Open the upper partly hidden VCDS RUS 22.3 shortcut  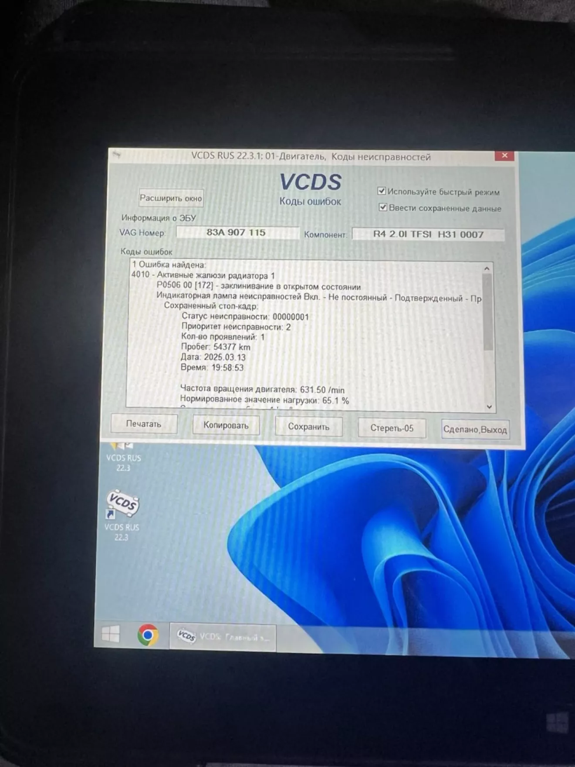[123, 456]
